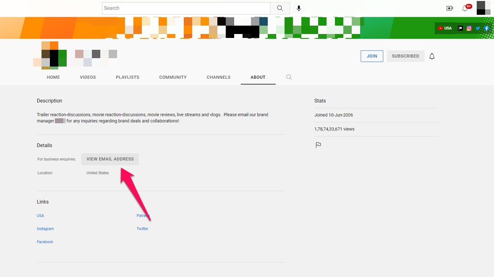Click the channel notification bell beside Subscribed
This screenshot has height=277, width=494.
click(432, 56)
